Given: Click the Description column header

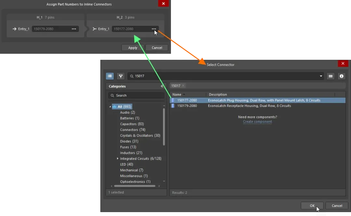Looking at the screenshot, I should (218, 95).
